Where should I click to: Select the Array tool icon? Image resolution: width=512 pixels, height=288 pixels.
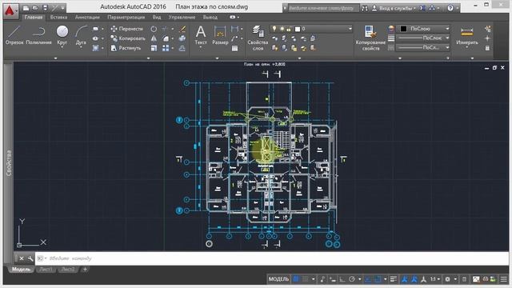coord(166,48)
